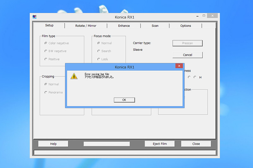Click the Konica RX1 title bar app icon

[34, 17]
